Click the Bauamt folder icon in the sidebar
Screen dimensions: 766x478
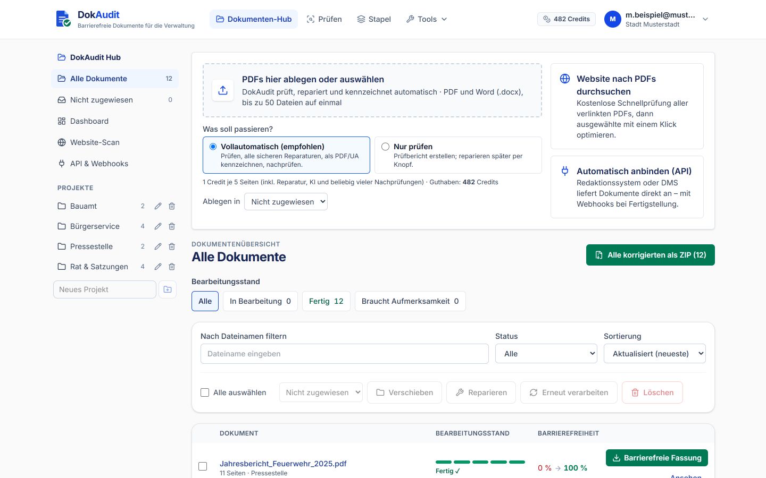coord(62,206)
